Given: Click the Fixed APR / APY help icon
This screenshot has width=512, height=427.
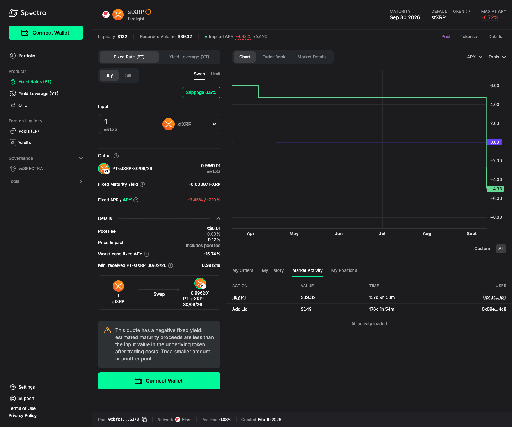Looking at the screenshot, I should (136, 200).
